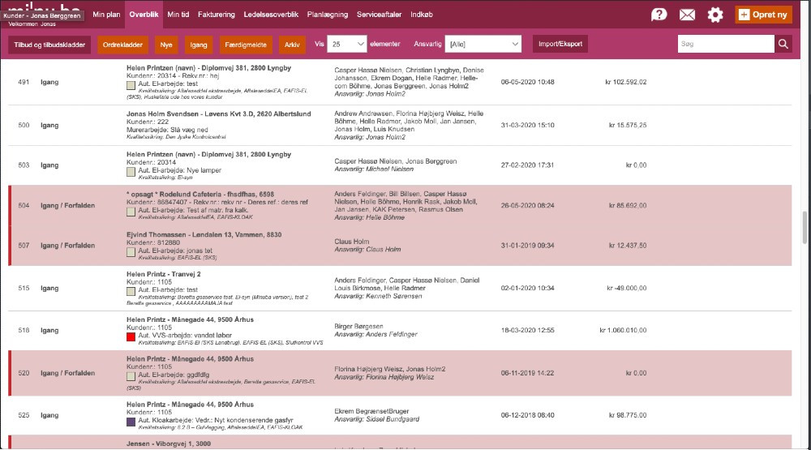Click into the Søg search field
The width and height of the screenshot is (811, 450).
[x=725, y=45]
